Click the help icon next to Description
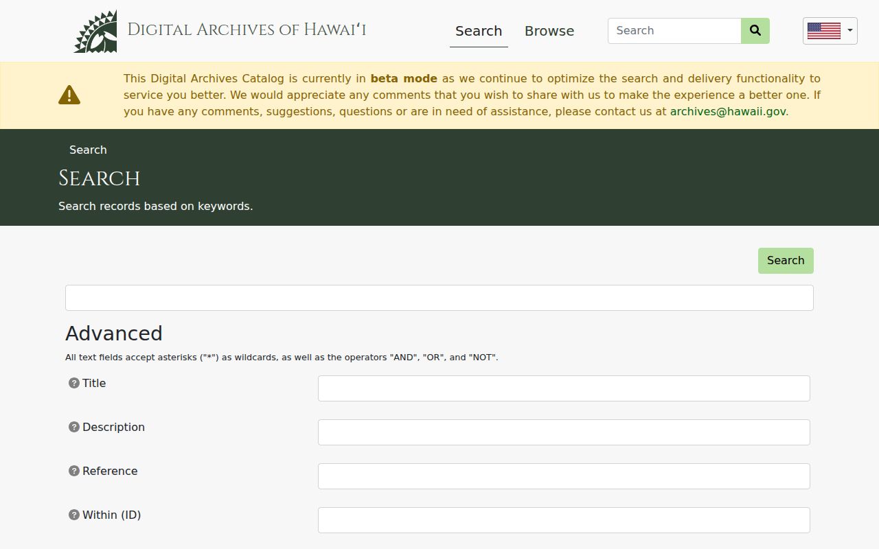This screenshot has width=879, height=549. (74, 427)
